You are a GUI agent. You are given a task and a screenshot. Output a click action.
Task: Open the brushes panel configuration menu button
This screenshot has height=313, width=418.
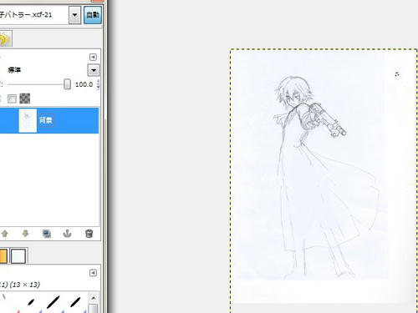[x=93, y=273]
